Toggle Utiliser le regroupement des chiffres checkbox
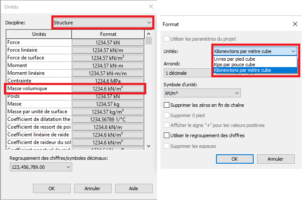Image resolution: width=302 pixels, height=200 pixels. pos(167,135)
